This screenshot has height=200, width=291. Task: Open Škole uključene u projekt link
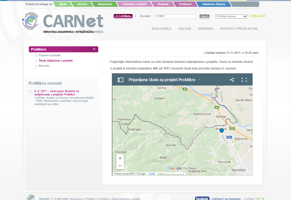click(56, 61)
